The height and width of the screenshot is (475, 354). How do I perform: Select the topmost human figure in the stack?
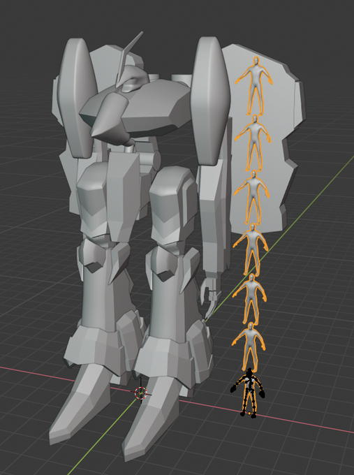click(255, 87)
